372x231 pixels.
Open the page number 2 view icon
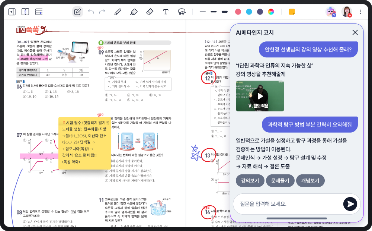(x=25, y=12)
